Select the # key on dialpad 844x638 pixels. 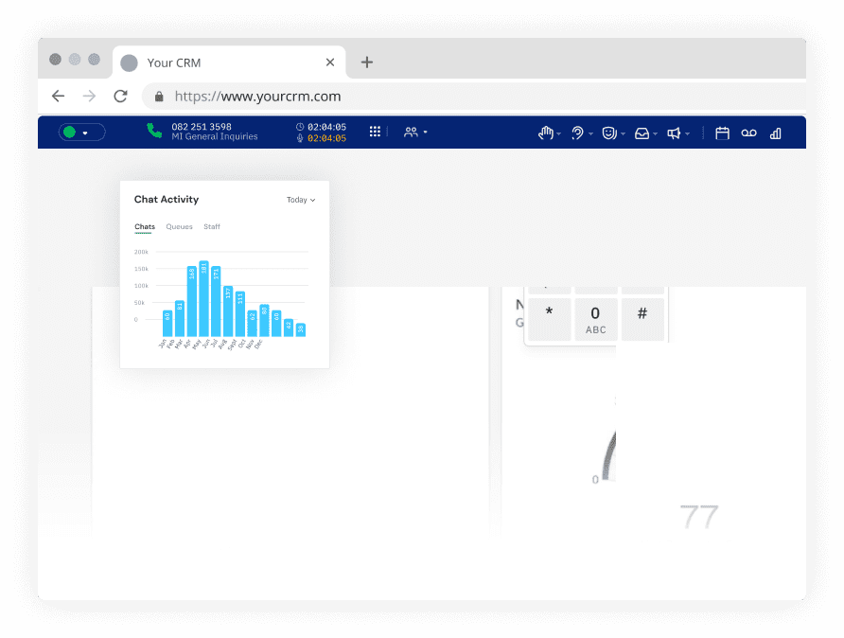click(x=642, y=320)
